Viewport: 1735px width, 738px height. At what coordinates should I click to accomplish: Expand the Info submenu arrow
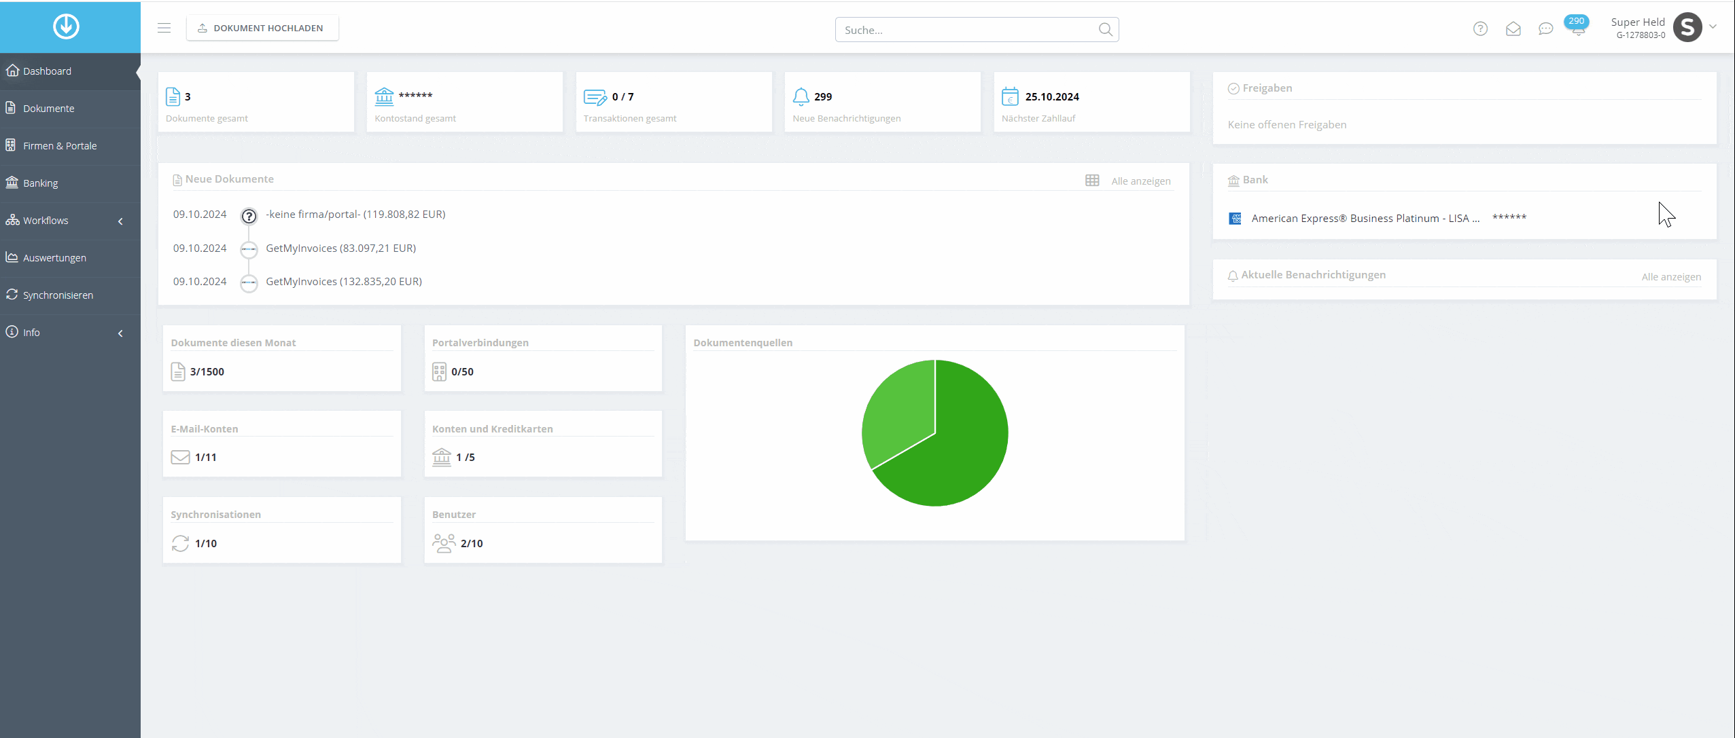tap(120, 333)
